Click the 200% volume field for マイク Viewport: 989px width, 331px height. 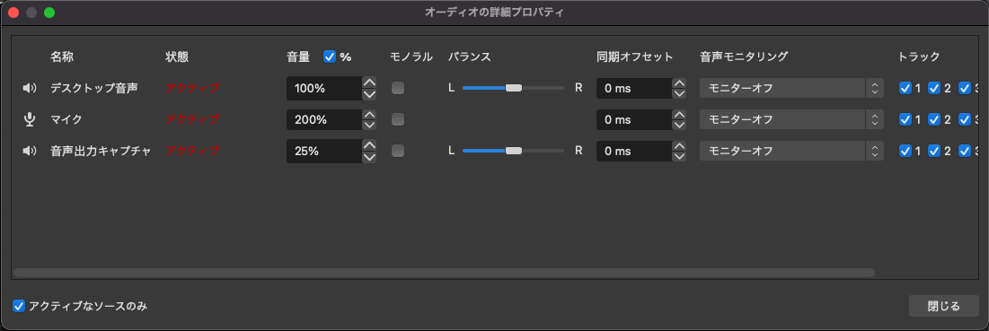click(x=324, y=119)
